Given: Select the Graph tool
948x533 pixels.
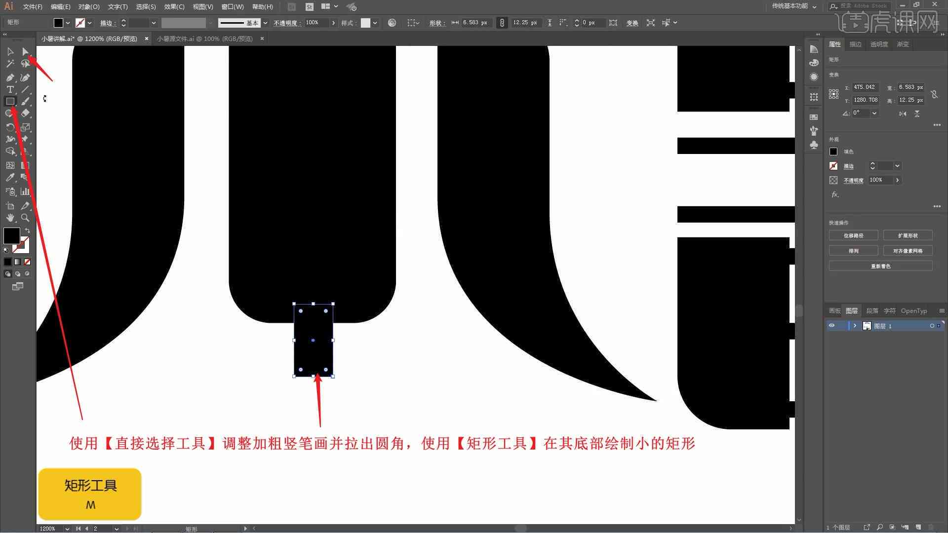Looking at the screenshot, I should pos(25,191).
